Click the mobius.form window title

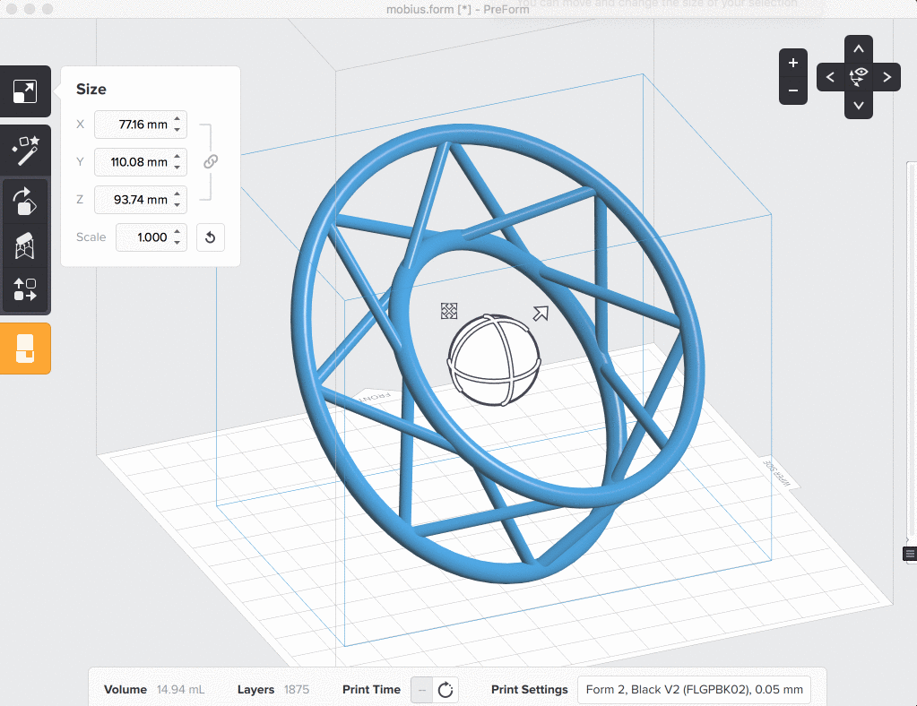click(458, 9)
